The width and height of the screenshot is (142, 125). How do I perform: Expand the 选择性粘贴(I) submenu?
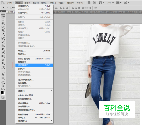coord(34,35)
